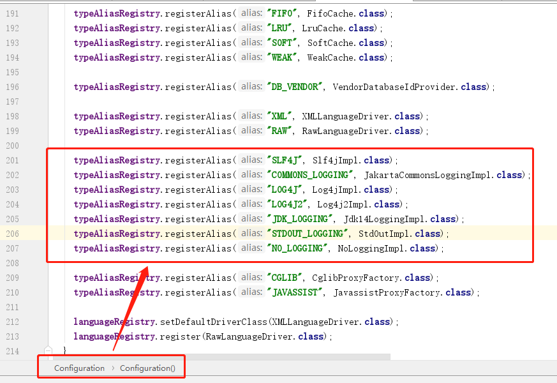Click the "DB_VENDOR" string literal

click(x=296, y=87)
